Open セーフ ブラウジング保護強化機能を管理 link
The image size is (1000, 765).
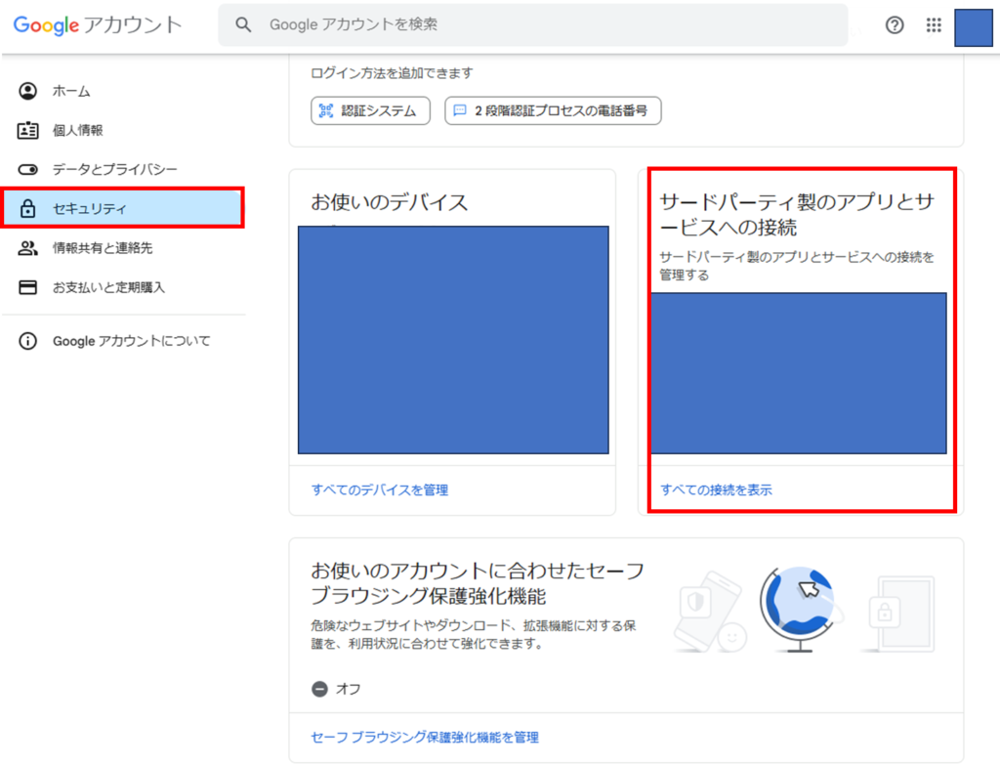coord(425,738)
